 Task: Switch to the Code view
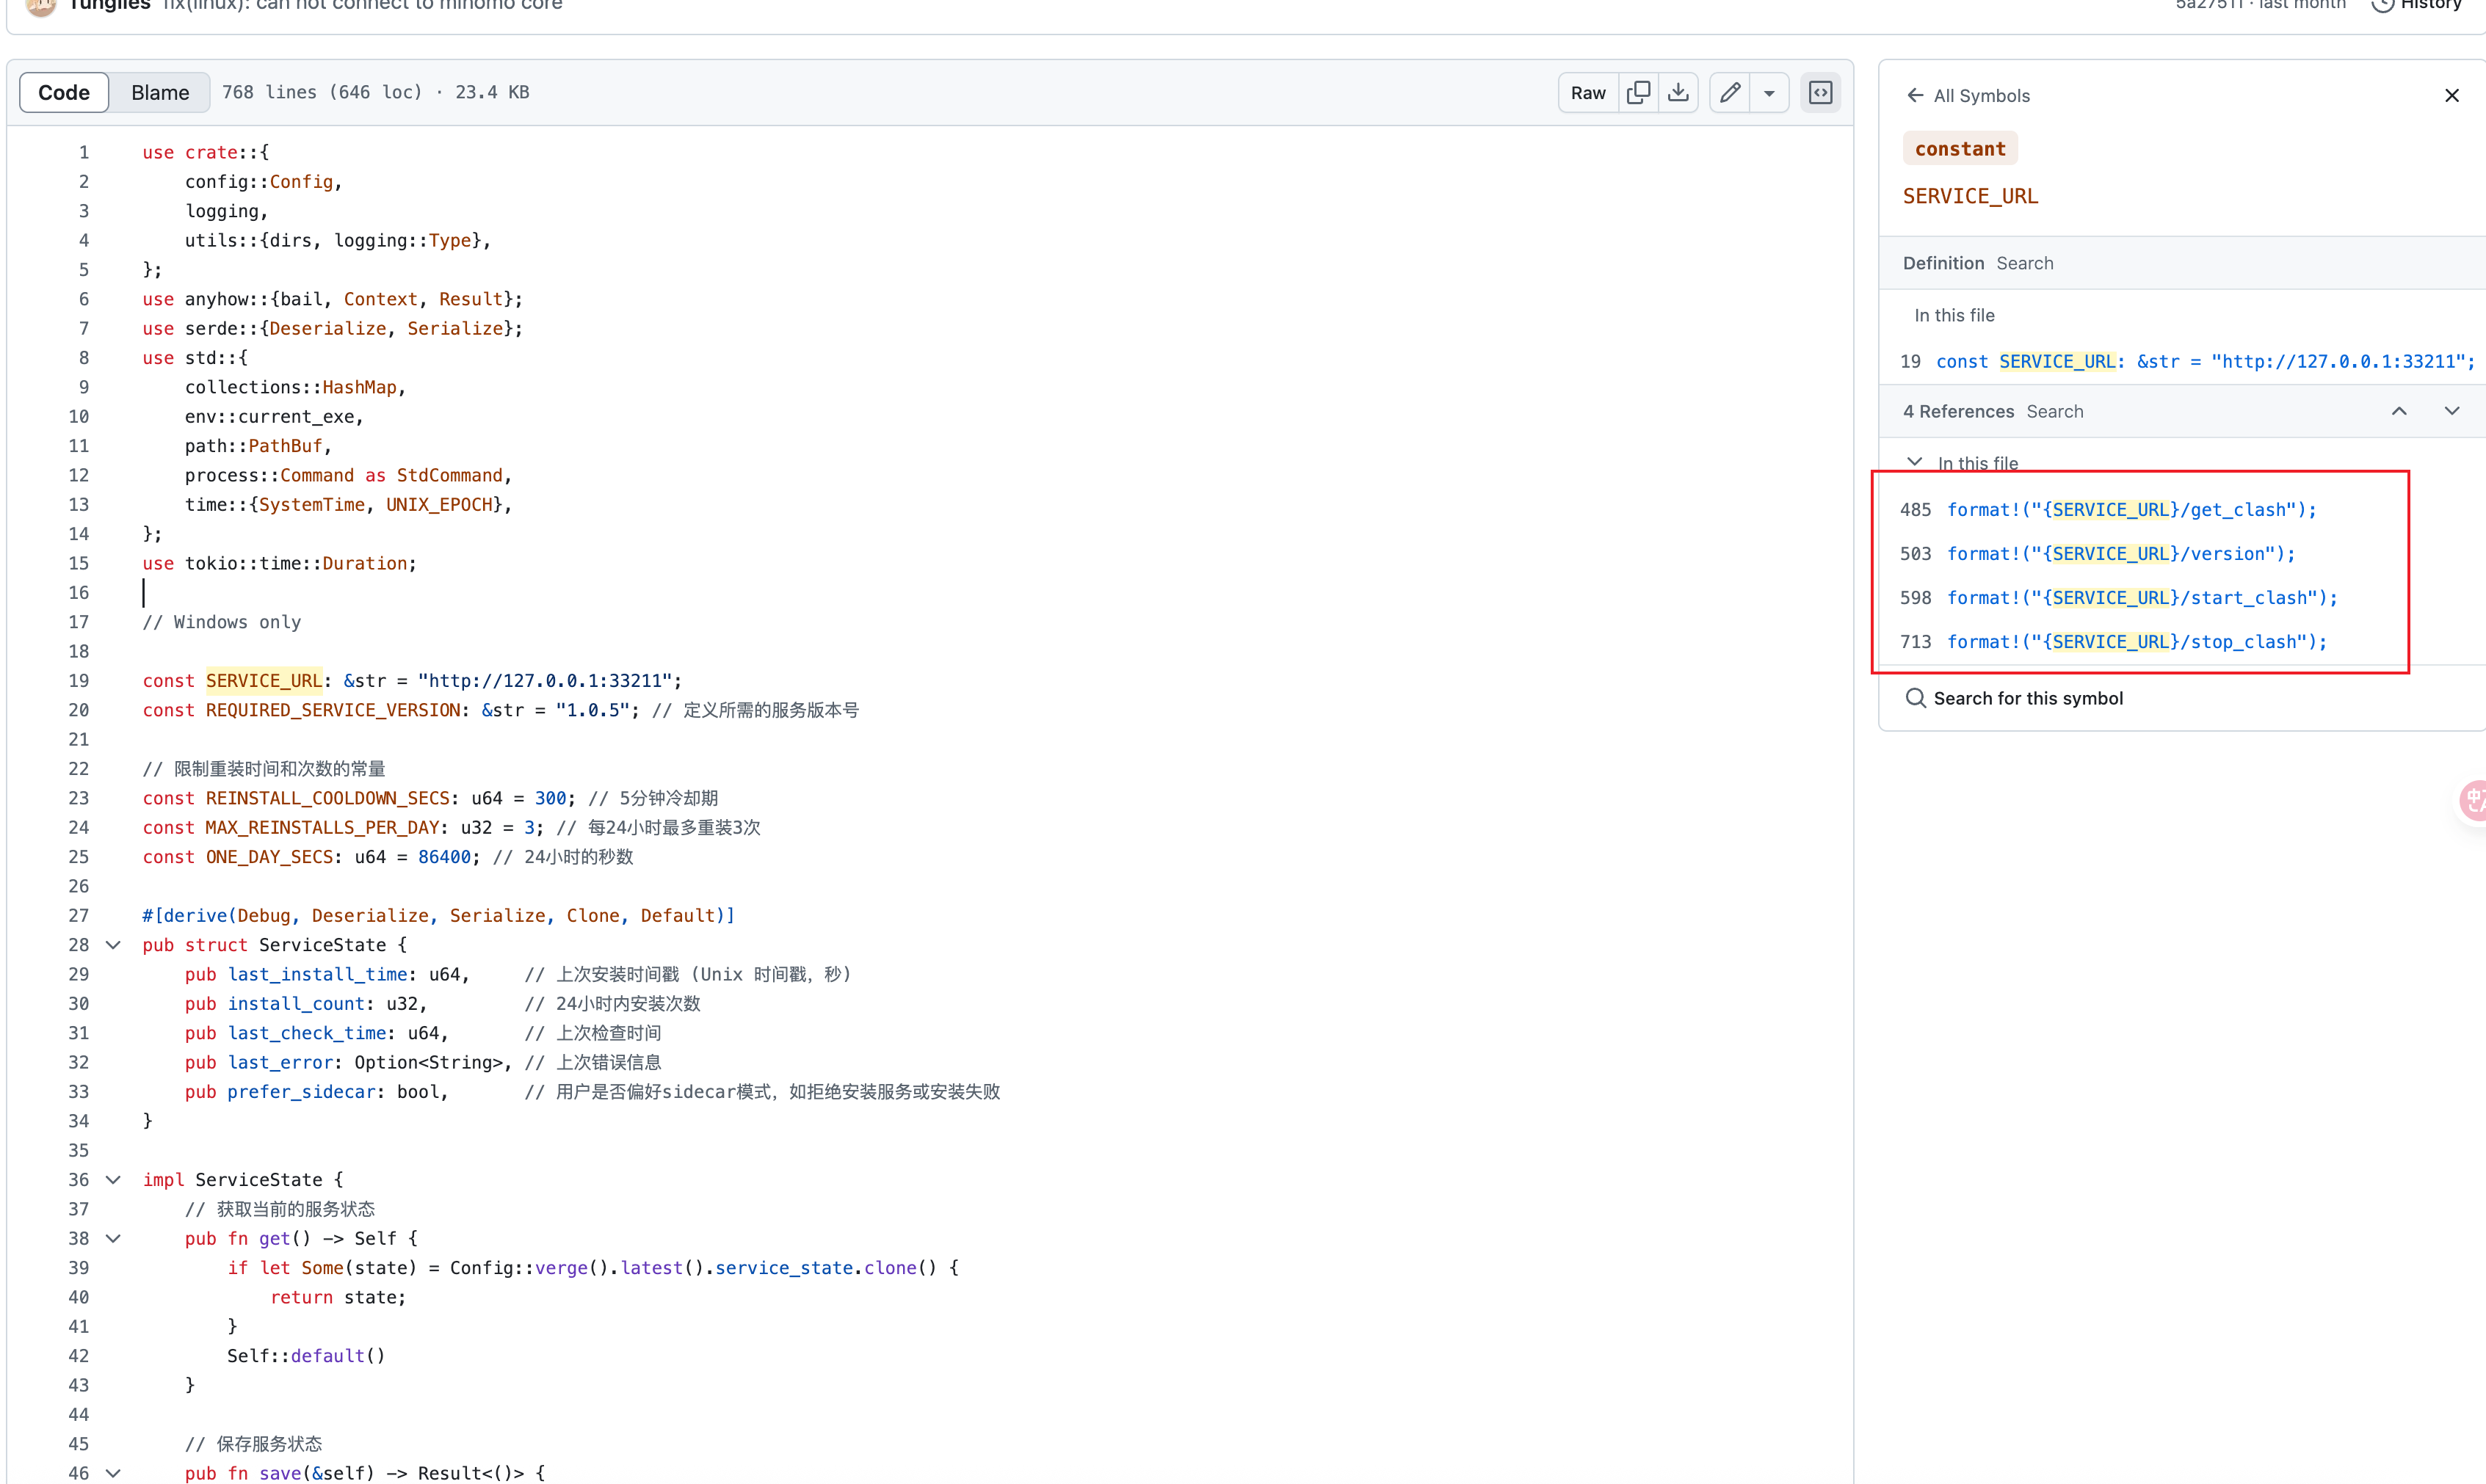point(64,93)
